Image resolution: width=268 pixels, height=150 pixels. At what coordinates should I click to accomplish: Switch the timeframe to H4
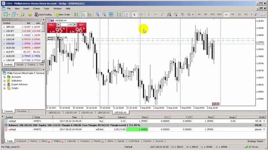click(x=233, y=15)
